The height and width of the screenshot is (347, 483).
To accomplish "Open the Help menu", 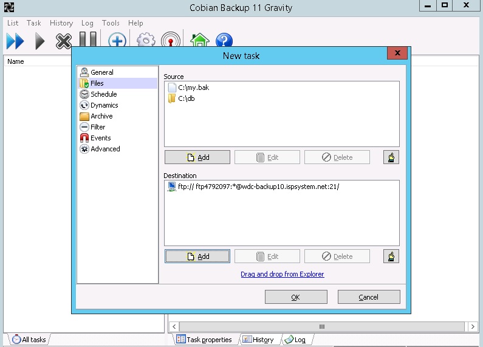I will tap(135, 23).
